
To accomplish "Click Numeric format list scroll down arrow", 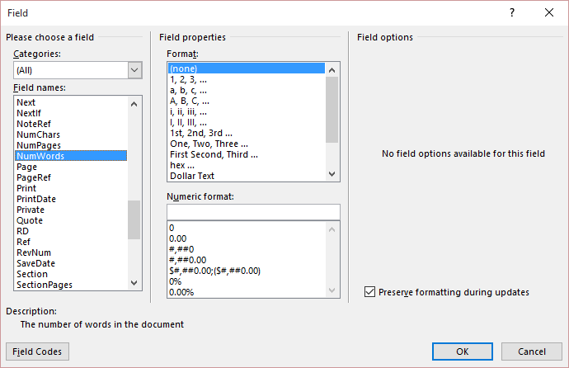I will (x=332, y=290).
